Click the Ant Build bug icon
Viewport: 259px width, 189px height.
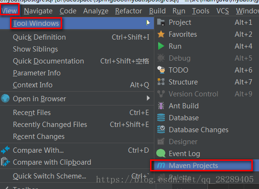(x=161, y=105)
